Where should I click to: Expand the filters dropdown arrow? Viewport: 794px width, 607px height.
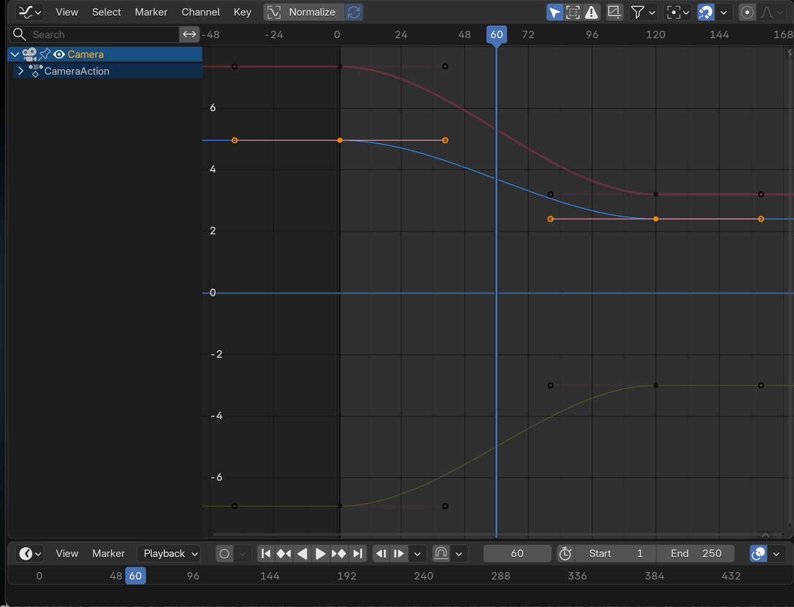652,12
